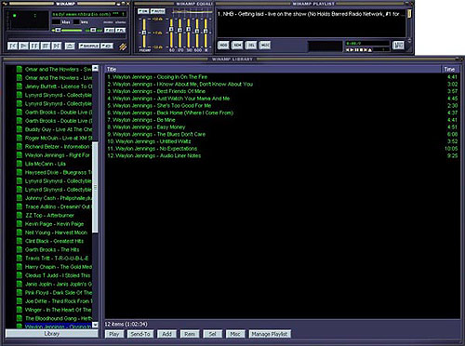Click the Manage Playlist button
Viewport: 465px width, 346px height.
coord(270,334)
